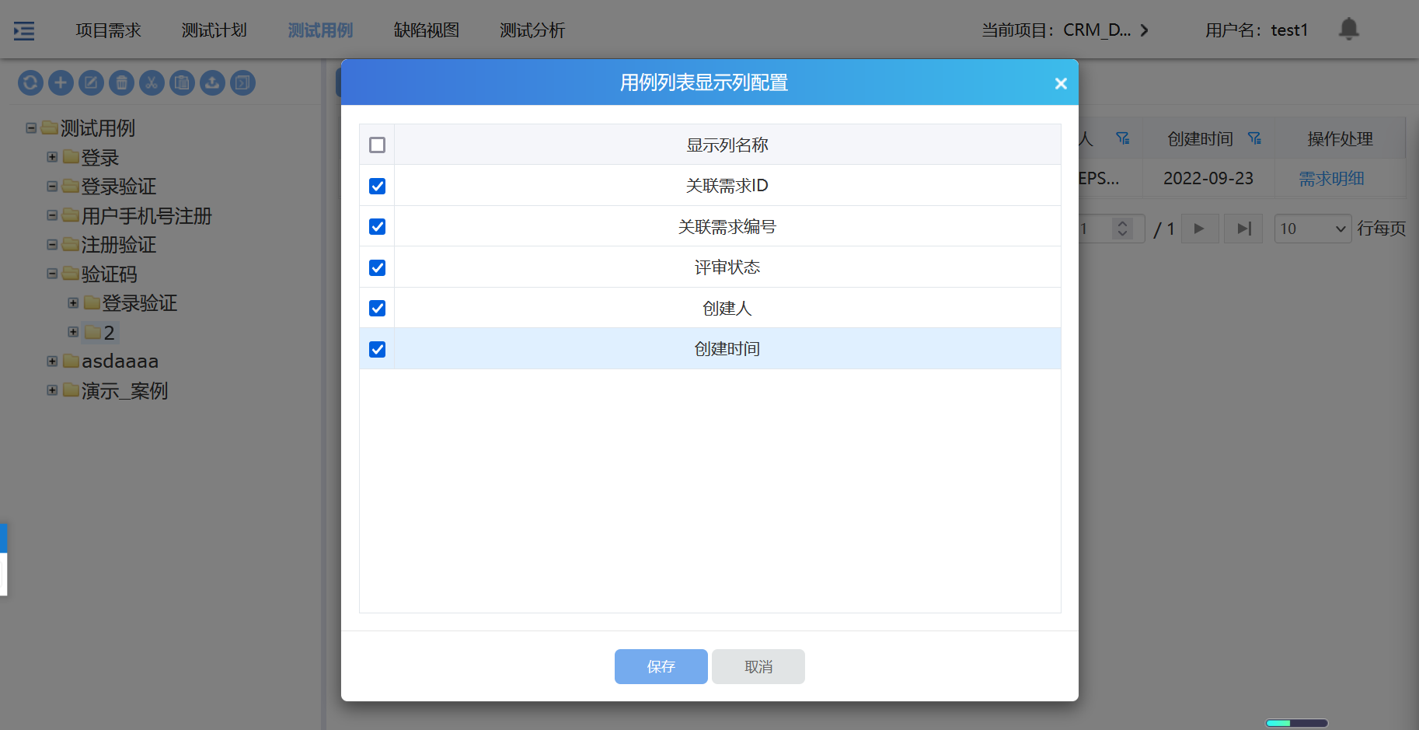1419x730 pixels.
Task: Expand the 演示_案例 tree node
Action: (52, 390)
